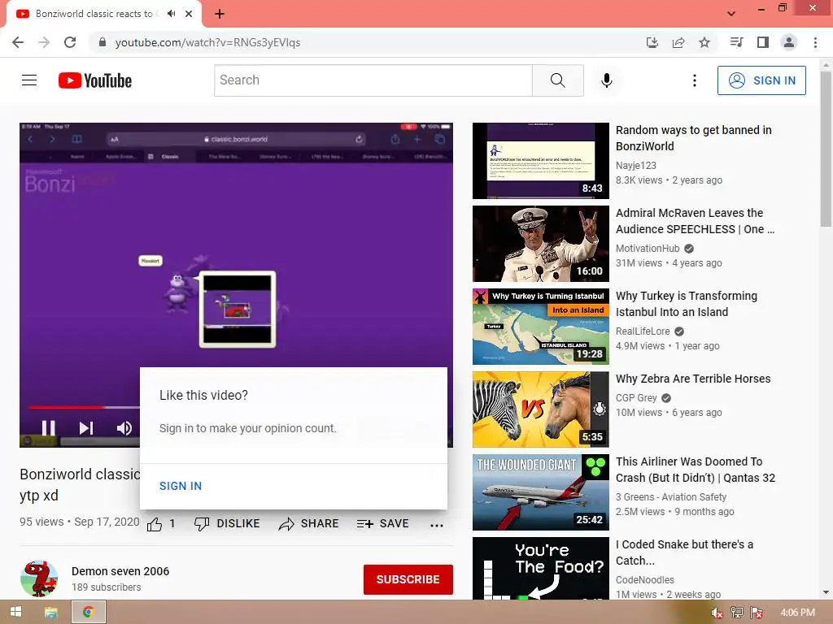The height and width of the screenshot is (624, 833).
Task: Click the search magnifier button
Action: [x=558, y=80]
